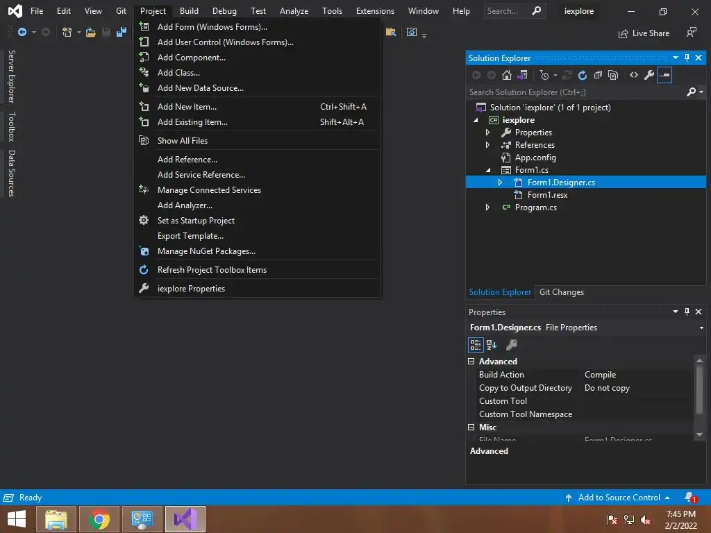Open iexplore Properties from the menu
Screen dimensions: 711x533
(x=258, y=288)
